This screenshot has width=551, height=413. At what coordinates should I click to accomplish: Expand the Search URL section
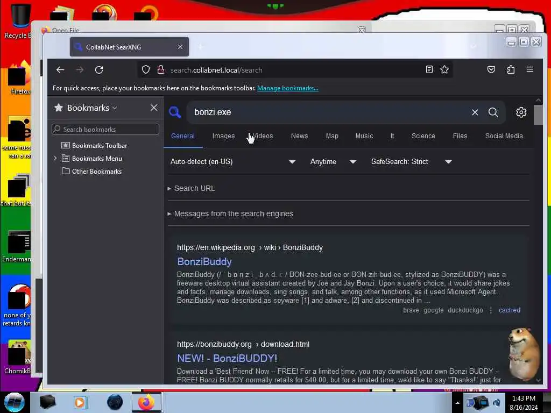(x=192, y=189)
